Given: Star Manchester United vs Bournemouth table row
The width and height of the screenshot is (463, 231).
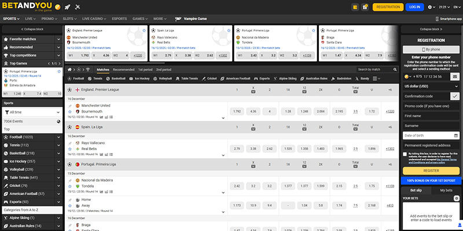Looking at the screenshot, I should [x=70, y=111].
